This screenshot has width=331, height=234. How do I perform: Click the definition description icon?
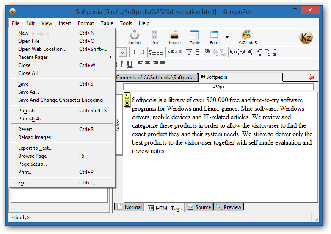[196, 52]
